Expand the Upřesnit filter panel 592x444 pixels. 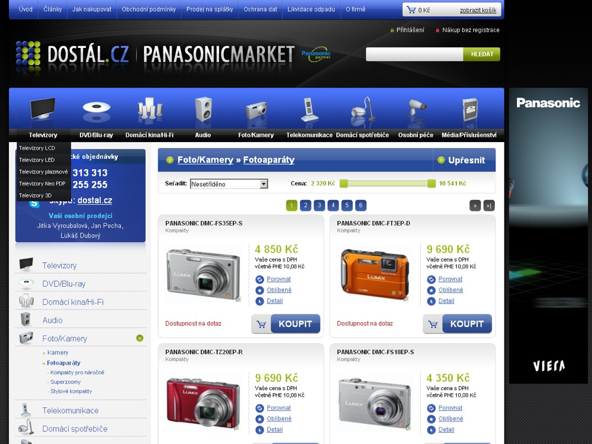464,160
